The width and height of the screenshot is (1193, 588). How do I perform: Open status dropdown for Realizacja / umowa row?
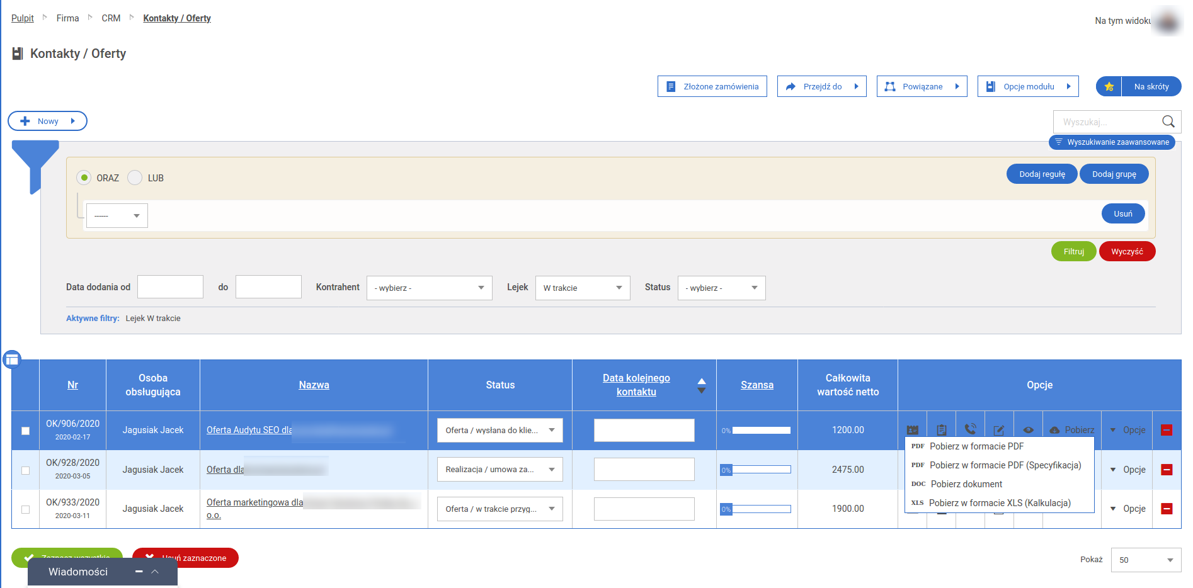[x=499, y=470]
